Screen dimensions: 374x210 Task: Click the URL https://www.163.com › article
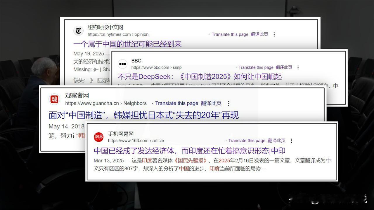pyautogui.click(x=136, y=141)
